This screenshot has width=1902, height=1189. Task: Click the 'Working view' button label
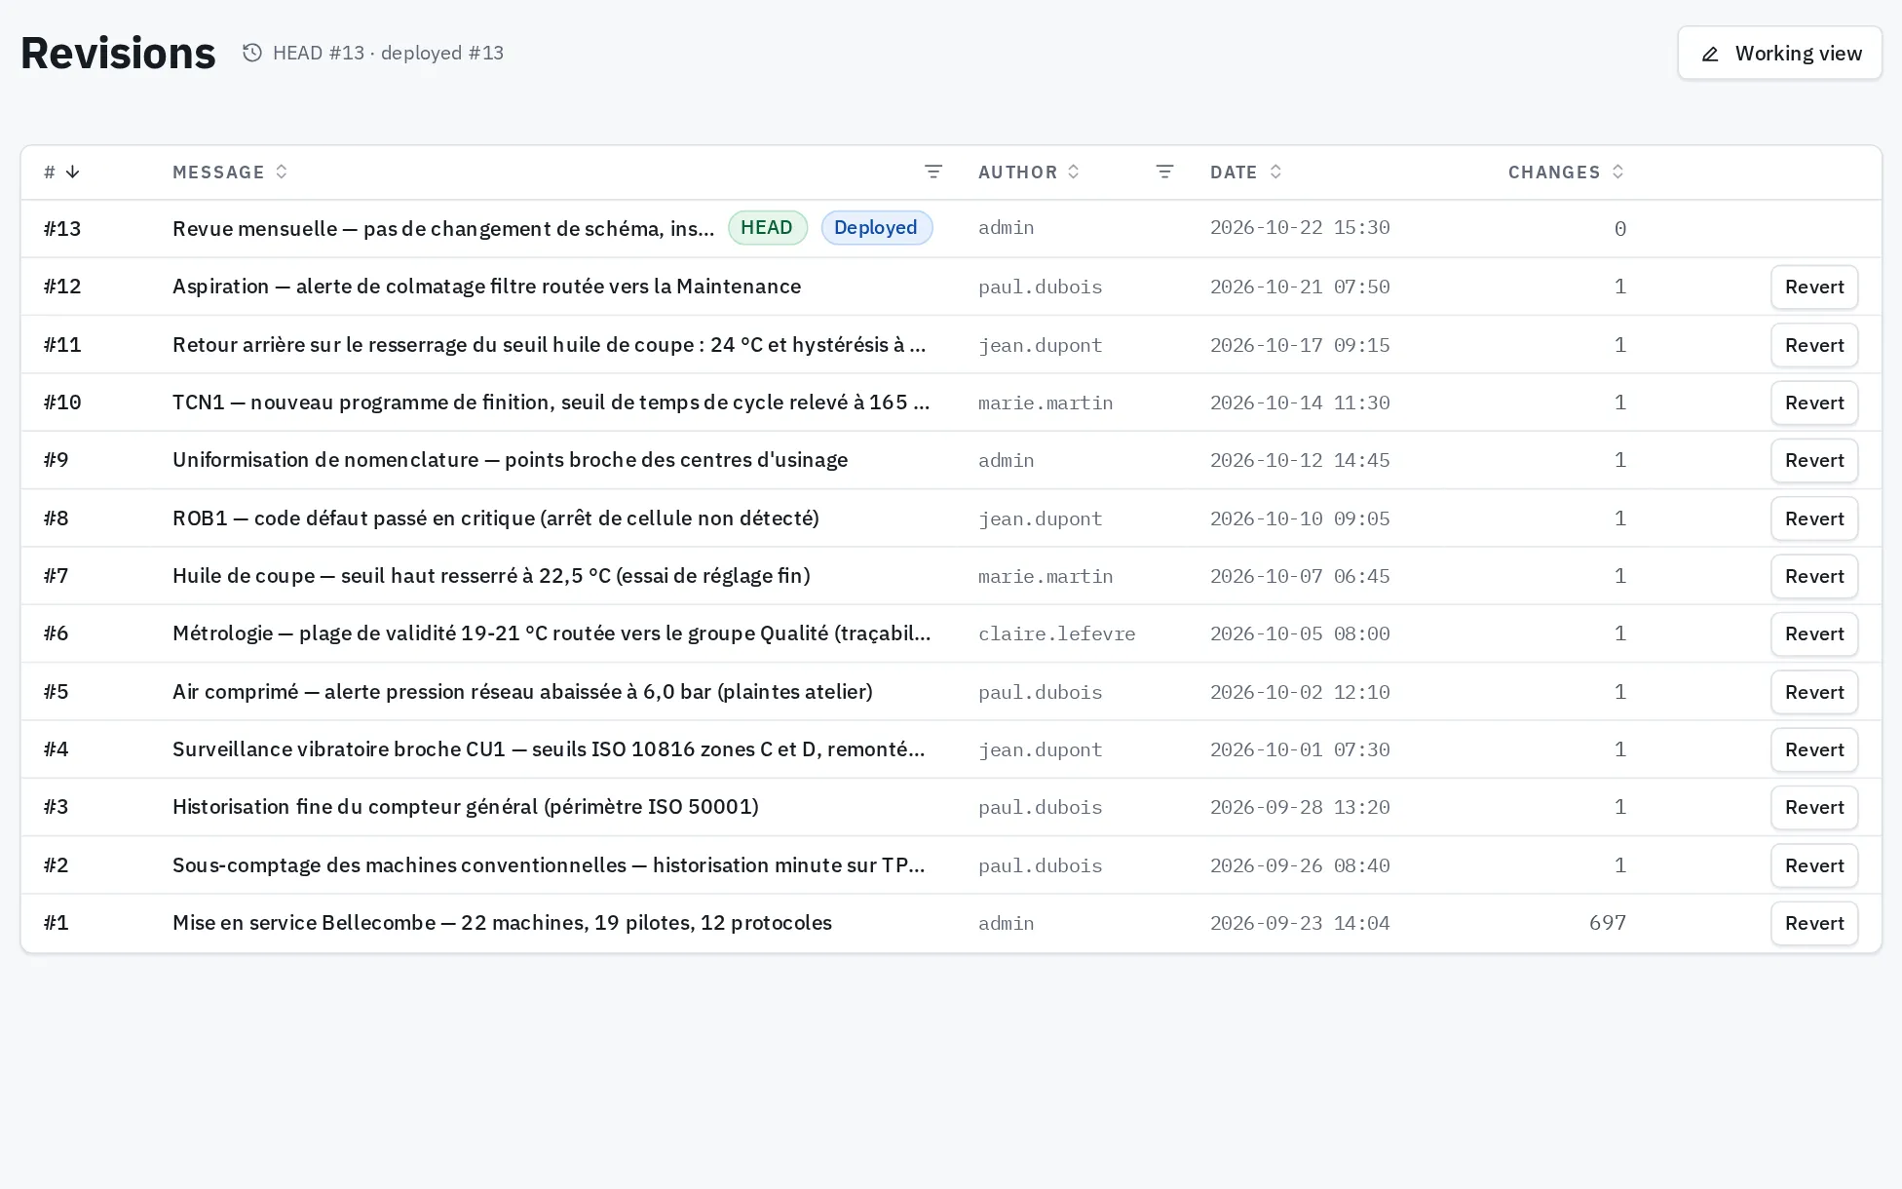coord(1798,54)
